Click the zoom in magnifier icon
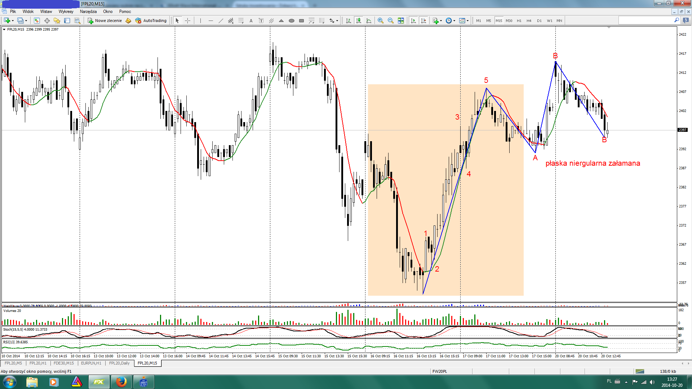This screenshot has height=389, width=692. (380, 21)
